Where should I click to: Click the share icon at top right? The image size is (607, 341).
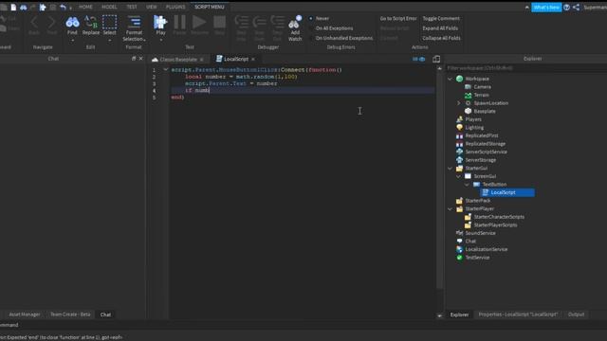coord(576,7)
